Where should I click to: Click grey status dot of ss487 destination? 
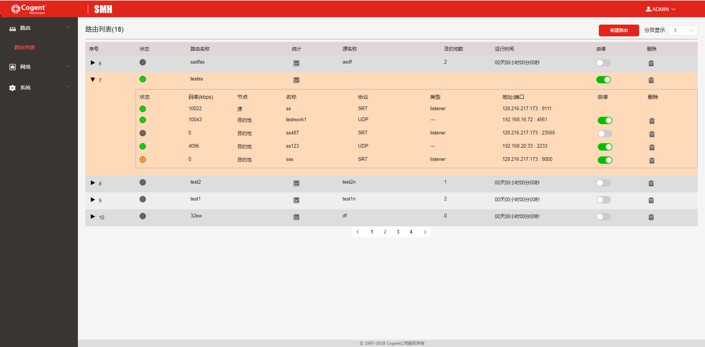click(x=143, y=133)
